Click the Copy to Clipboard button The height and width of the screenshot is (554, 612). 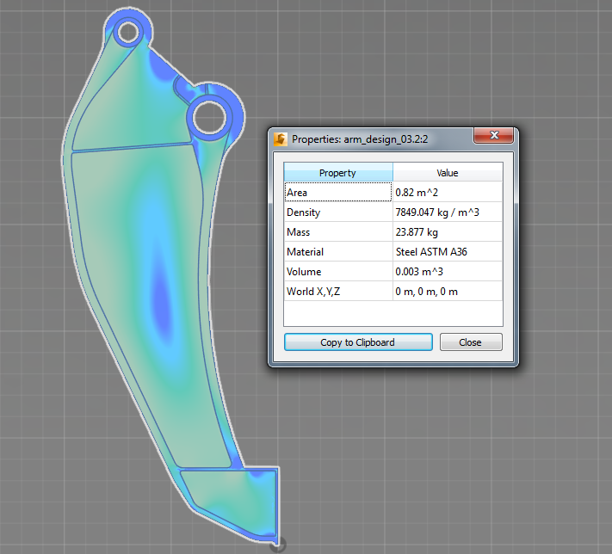click(x=358, y=342)
